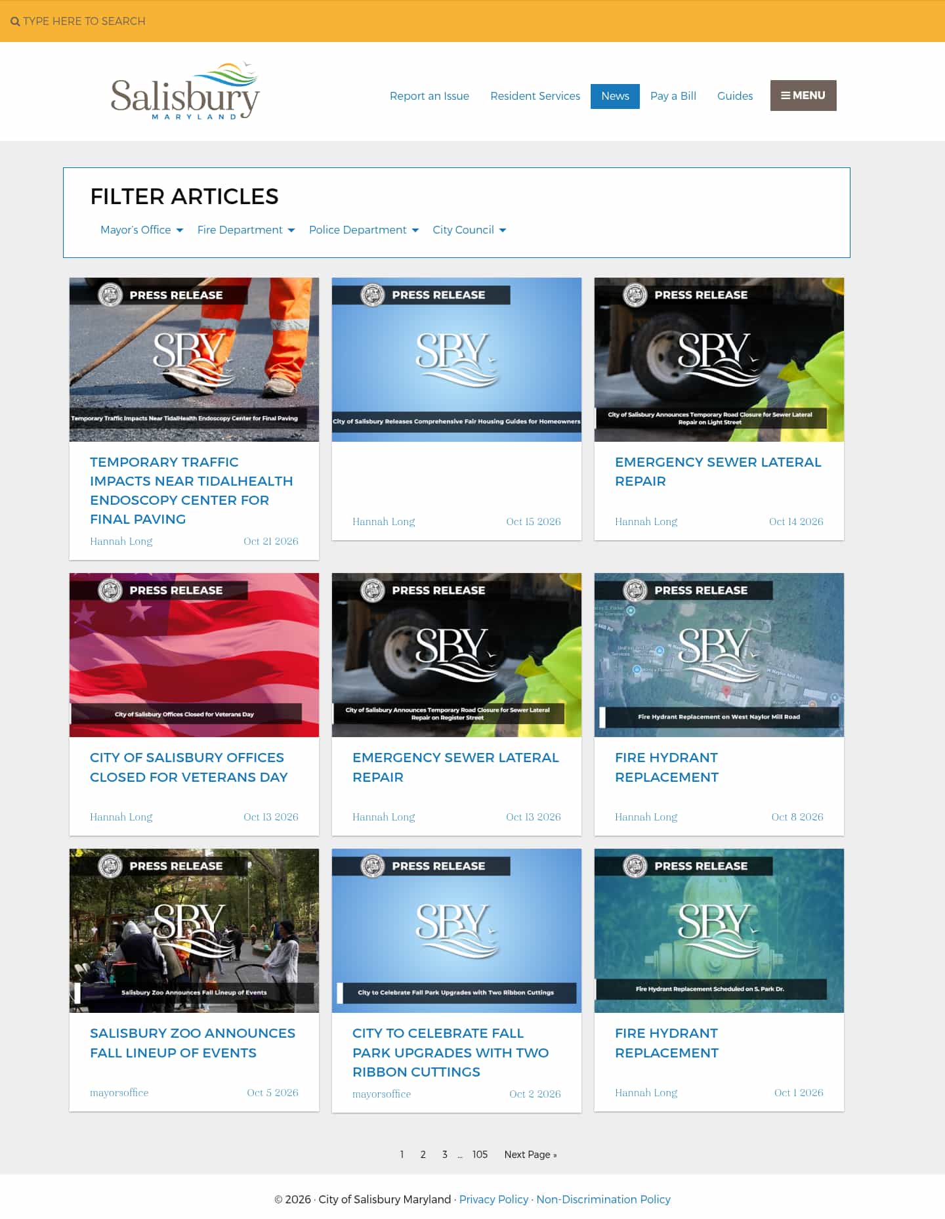The width and height of the screenshot is (945, 1219).
Task: Go to page 3 of articles
Action: tap(445, 1154)
